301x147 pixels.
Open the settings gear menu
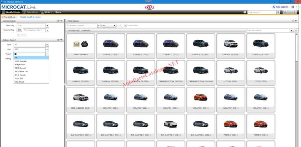(292, 7)
